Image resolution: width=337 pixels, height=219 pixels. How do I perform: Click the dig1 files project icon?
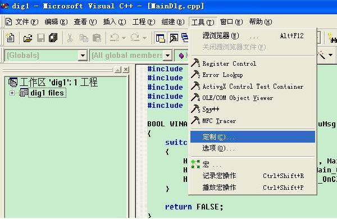tap(24, 93)
